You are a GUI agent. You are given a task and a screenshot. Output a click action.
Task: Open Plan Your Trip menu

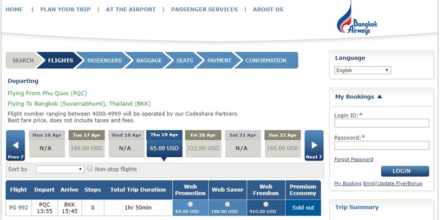click(66, 9)
